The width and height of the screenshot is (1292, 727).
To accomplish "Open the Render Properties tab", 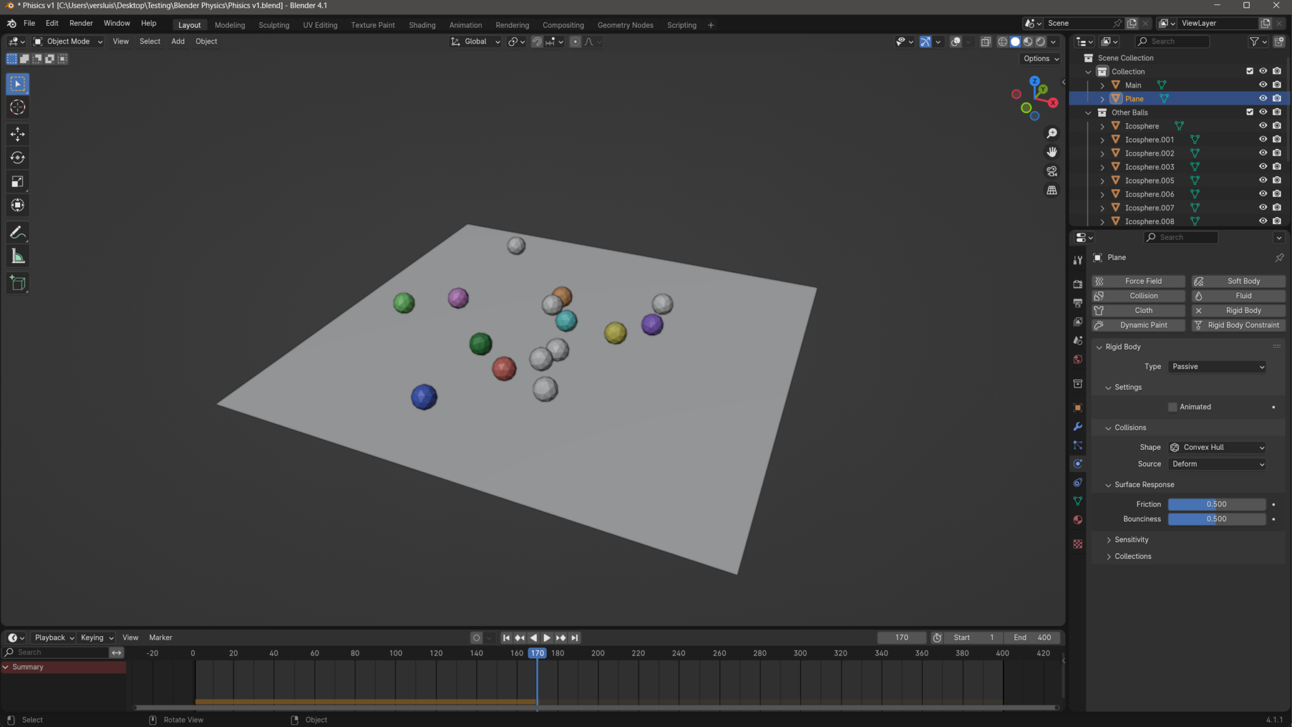I will click(1078, 284).
